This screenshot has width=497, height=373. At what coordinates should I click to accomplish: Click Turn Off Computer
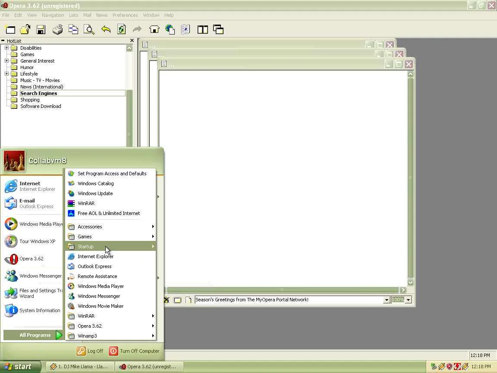coord(134,351)
